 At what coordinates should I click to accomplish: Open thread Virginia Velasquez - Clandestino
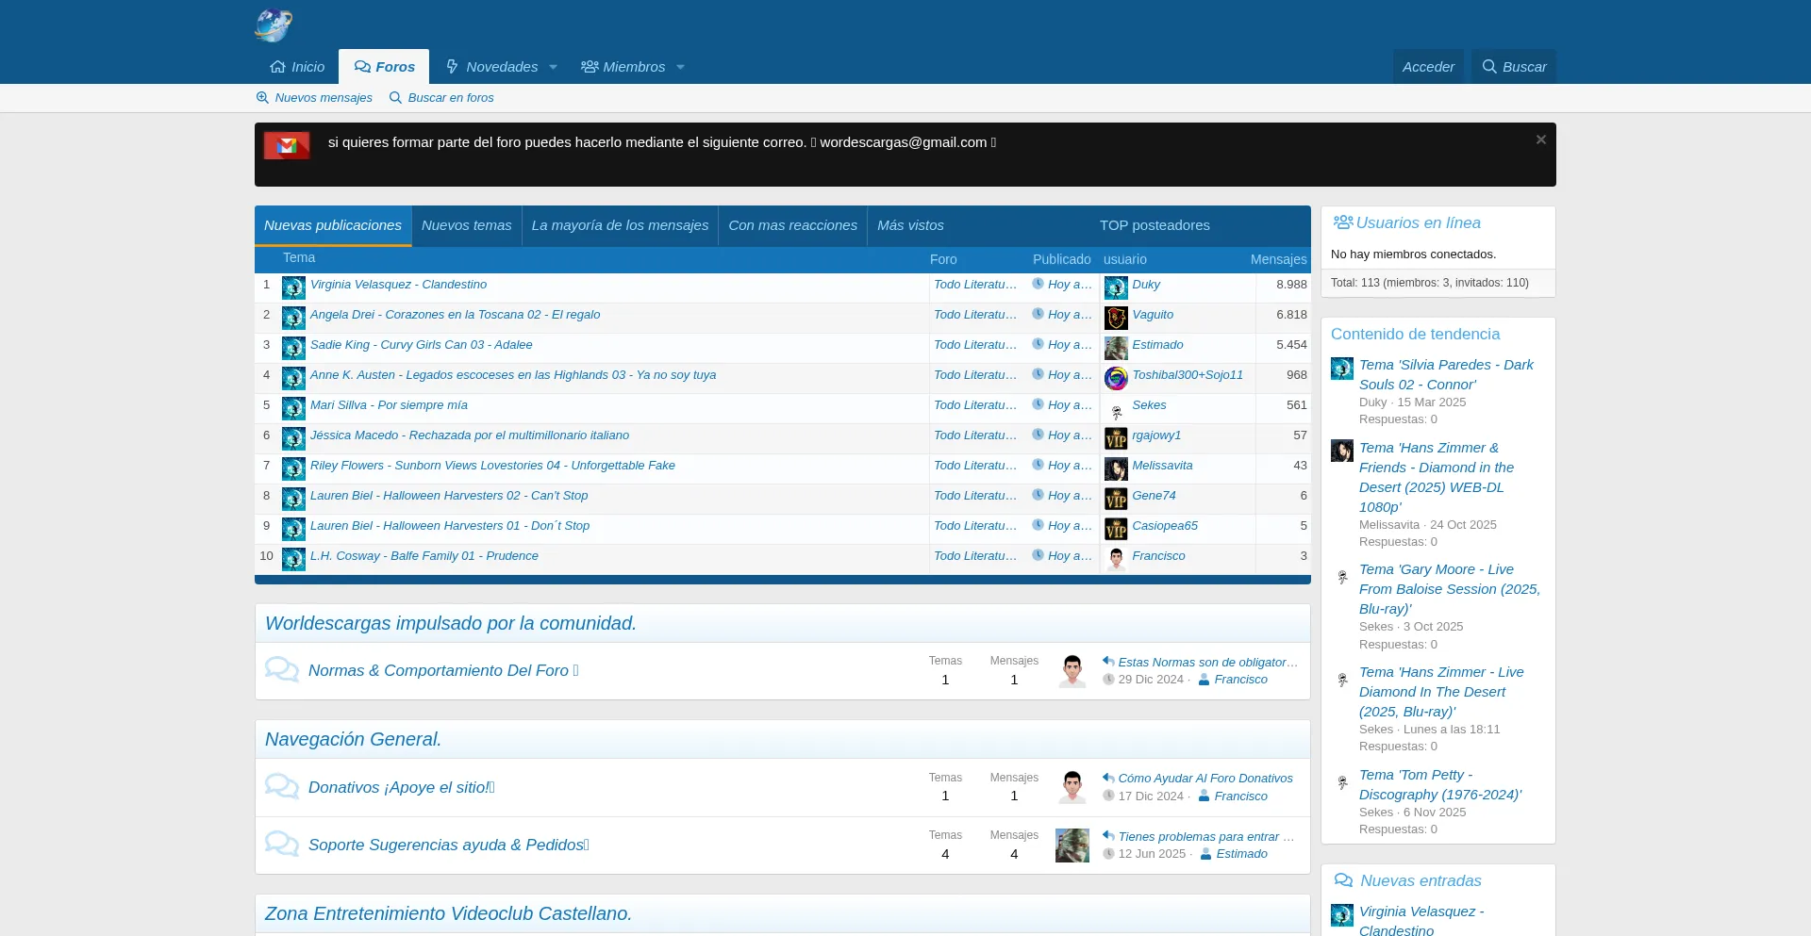pos(398,285)
